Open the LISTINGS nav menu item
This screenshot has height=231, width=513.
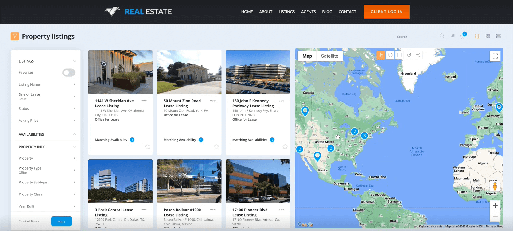(286, 12)
